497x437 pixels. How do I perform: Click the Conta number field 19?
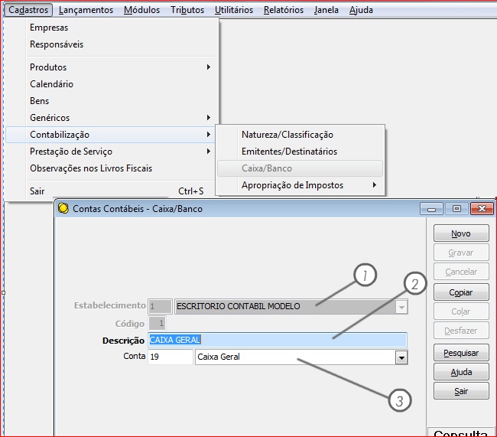click(171, 357)
